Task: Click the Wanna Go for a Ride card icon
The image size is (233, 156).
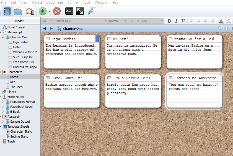Action: point(170,39)
